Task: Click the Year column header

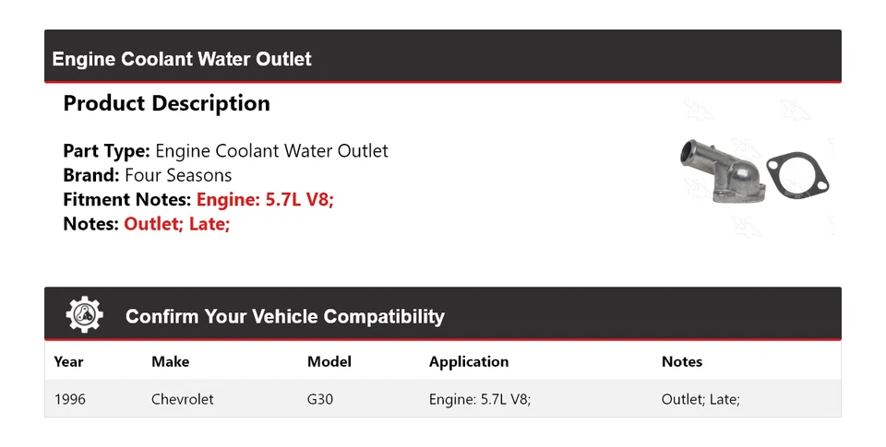Action: click(x=68, y=362)
